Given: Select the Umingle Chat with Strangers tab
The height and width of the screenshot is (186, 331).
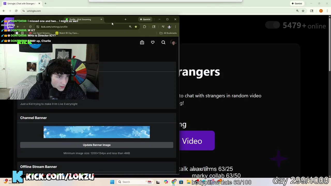Looking at the screenshot, I should [x=21, y=4].
